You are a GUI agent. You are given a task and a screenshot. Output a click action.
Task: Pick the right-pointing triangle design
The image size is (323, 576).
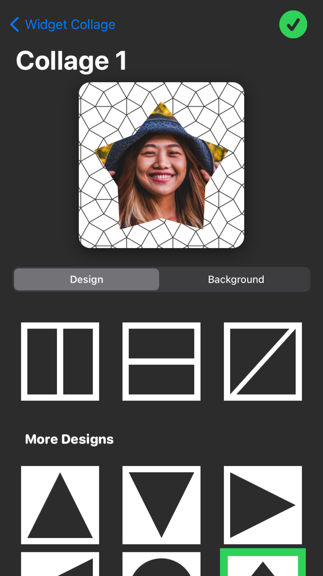click(x=263, y=505)
